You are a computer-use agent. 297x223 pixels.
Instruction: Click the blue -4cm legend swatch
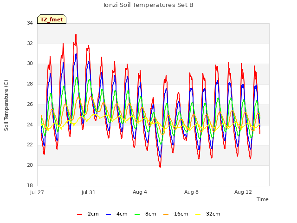pos(108,215)
